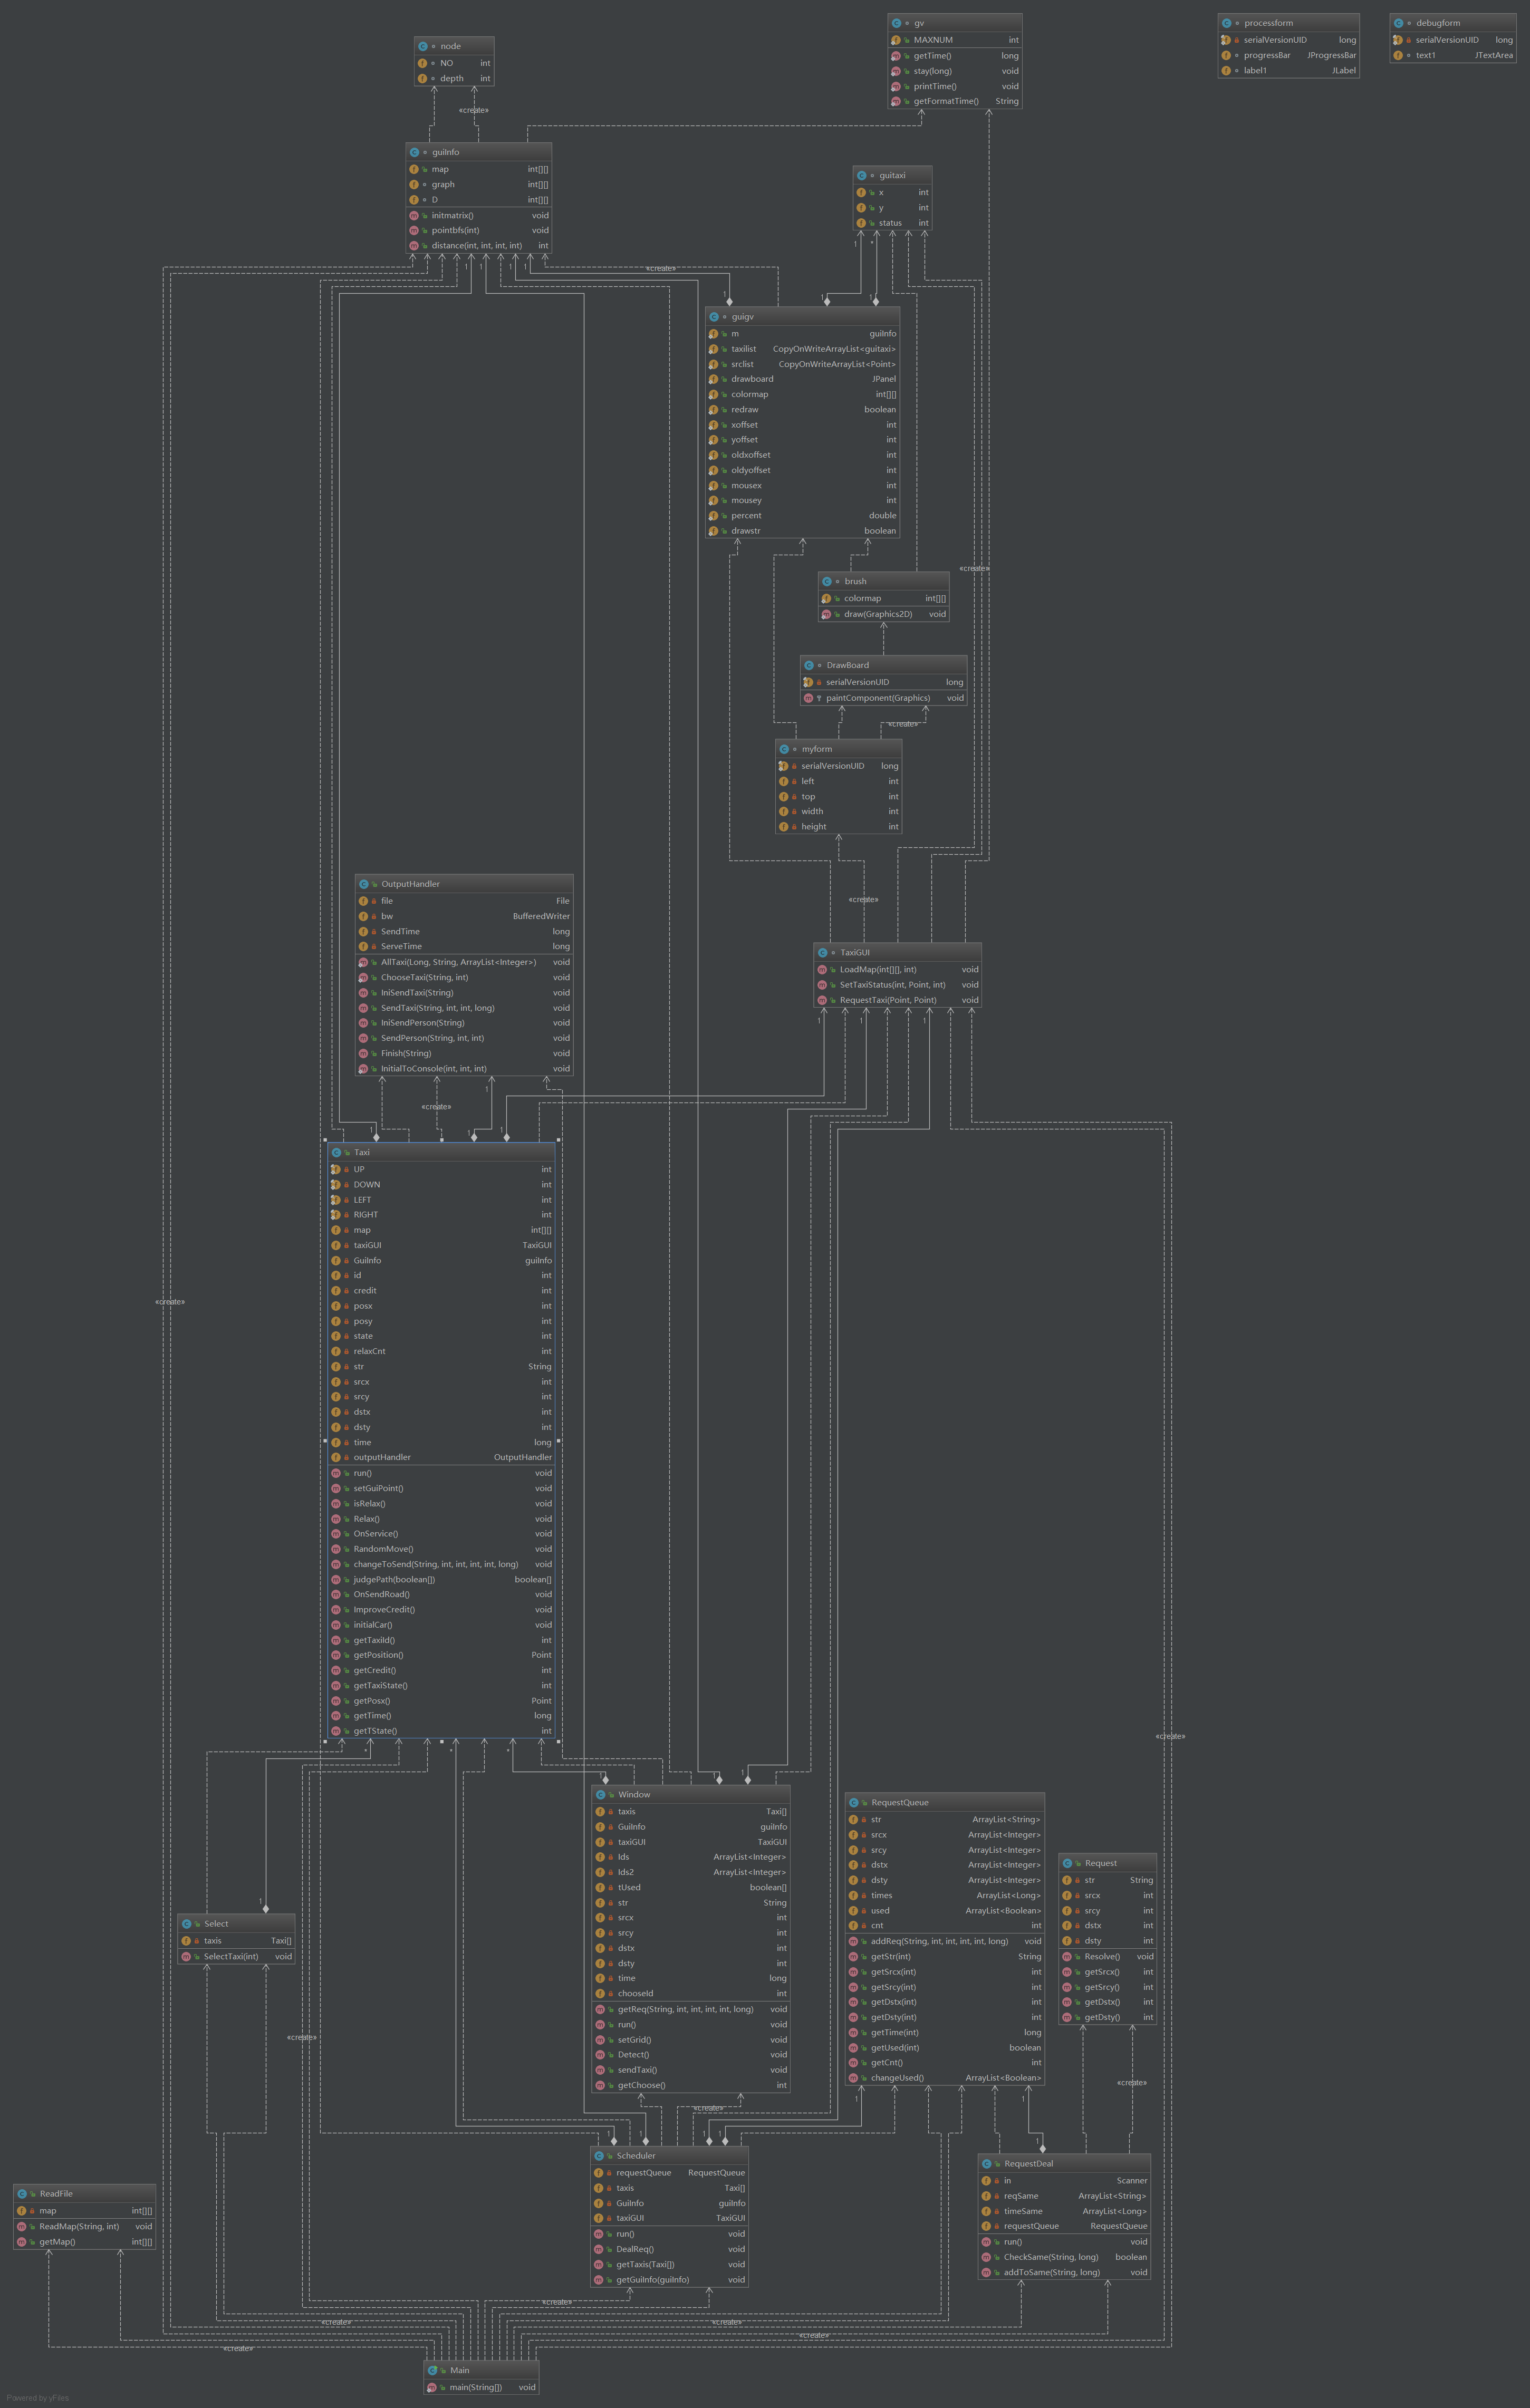This screenshot has width=1530, height=2408.
Task: Select the taxilist field in guigv
Action: (803, 349)
